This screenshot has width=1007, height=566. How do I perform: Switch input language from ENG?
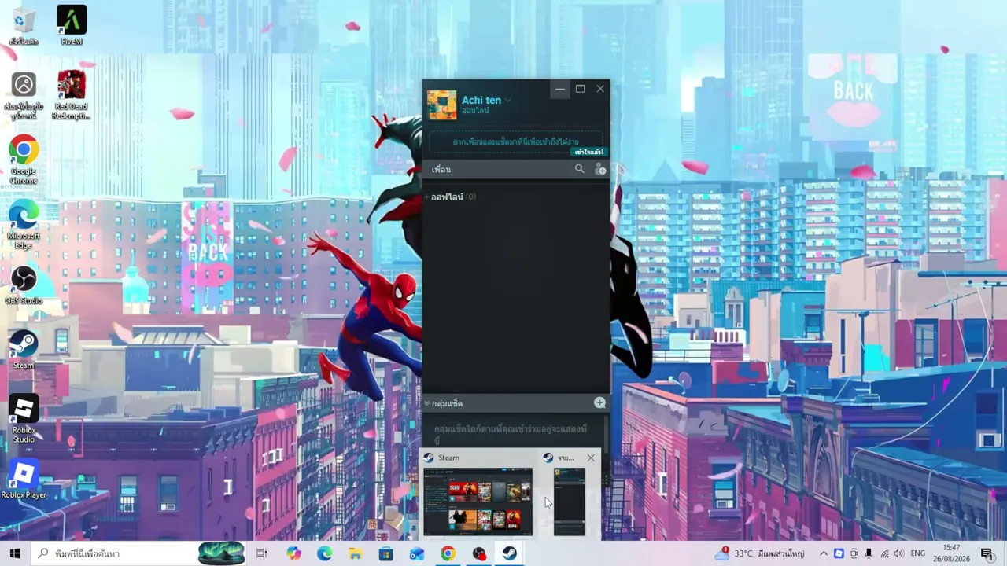pyautogui.click(x=919, y=553)
